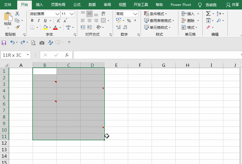Image resolution: width=242 pixels, height=164 pixels.
Task: Align text to bottom of cell
Action: [96, 15]
